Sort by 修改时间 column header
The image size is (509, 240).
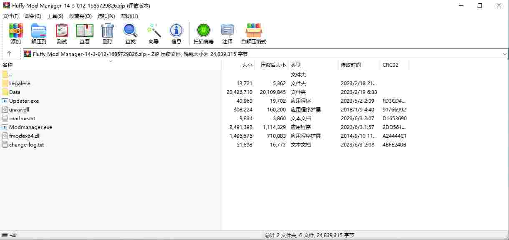coord(359,65)
